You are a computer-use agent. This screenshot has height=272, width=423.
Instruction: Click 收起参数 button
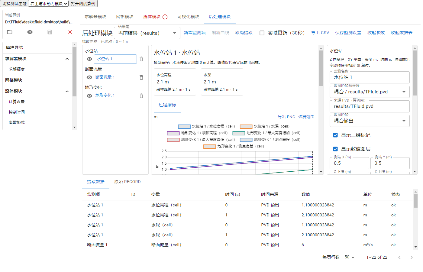(376, 33)
